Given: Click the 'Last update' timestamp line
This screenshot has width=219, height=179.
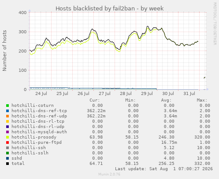Looking at the screenshot, I should tap(164, 169).
